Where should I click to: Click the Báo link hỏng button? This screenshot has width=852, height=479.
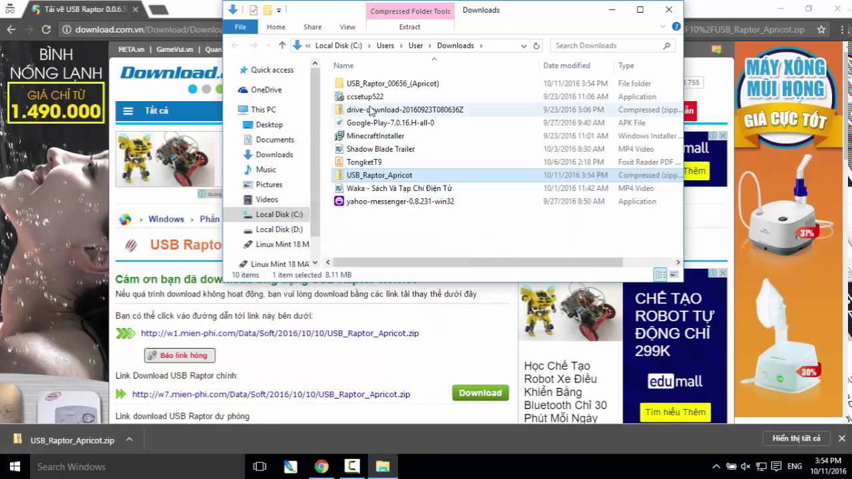180,355
